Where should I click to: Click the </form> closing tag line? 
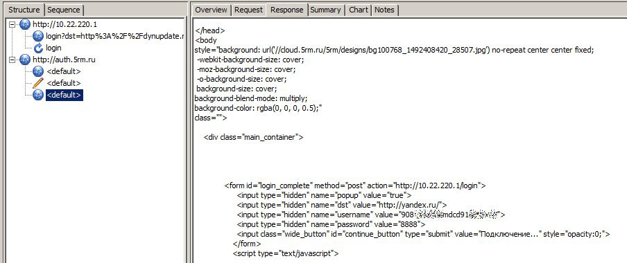pyautogui.click(x=247, y=244)
